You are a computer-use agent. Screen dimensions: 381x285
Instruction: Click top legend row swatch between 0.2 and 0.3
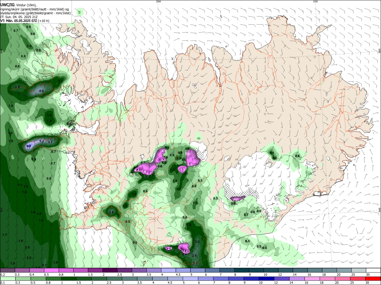click(7, 270)
